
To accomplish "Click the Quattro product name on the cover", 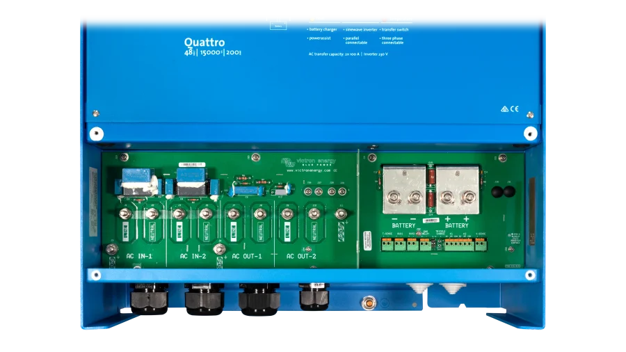I will click(x=204, y=42).
